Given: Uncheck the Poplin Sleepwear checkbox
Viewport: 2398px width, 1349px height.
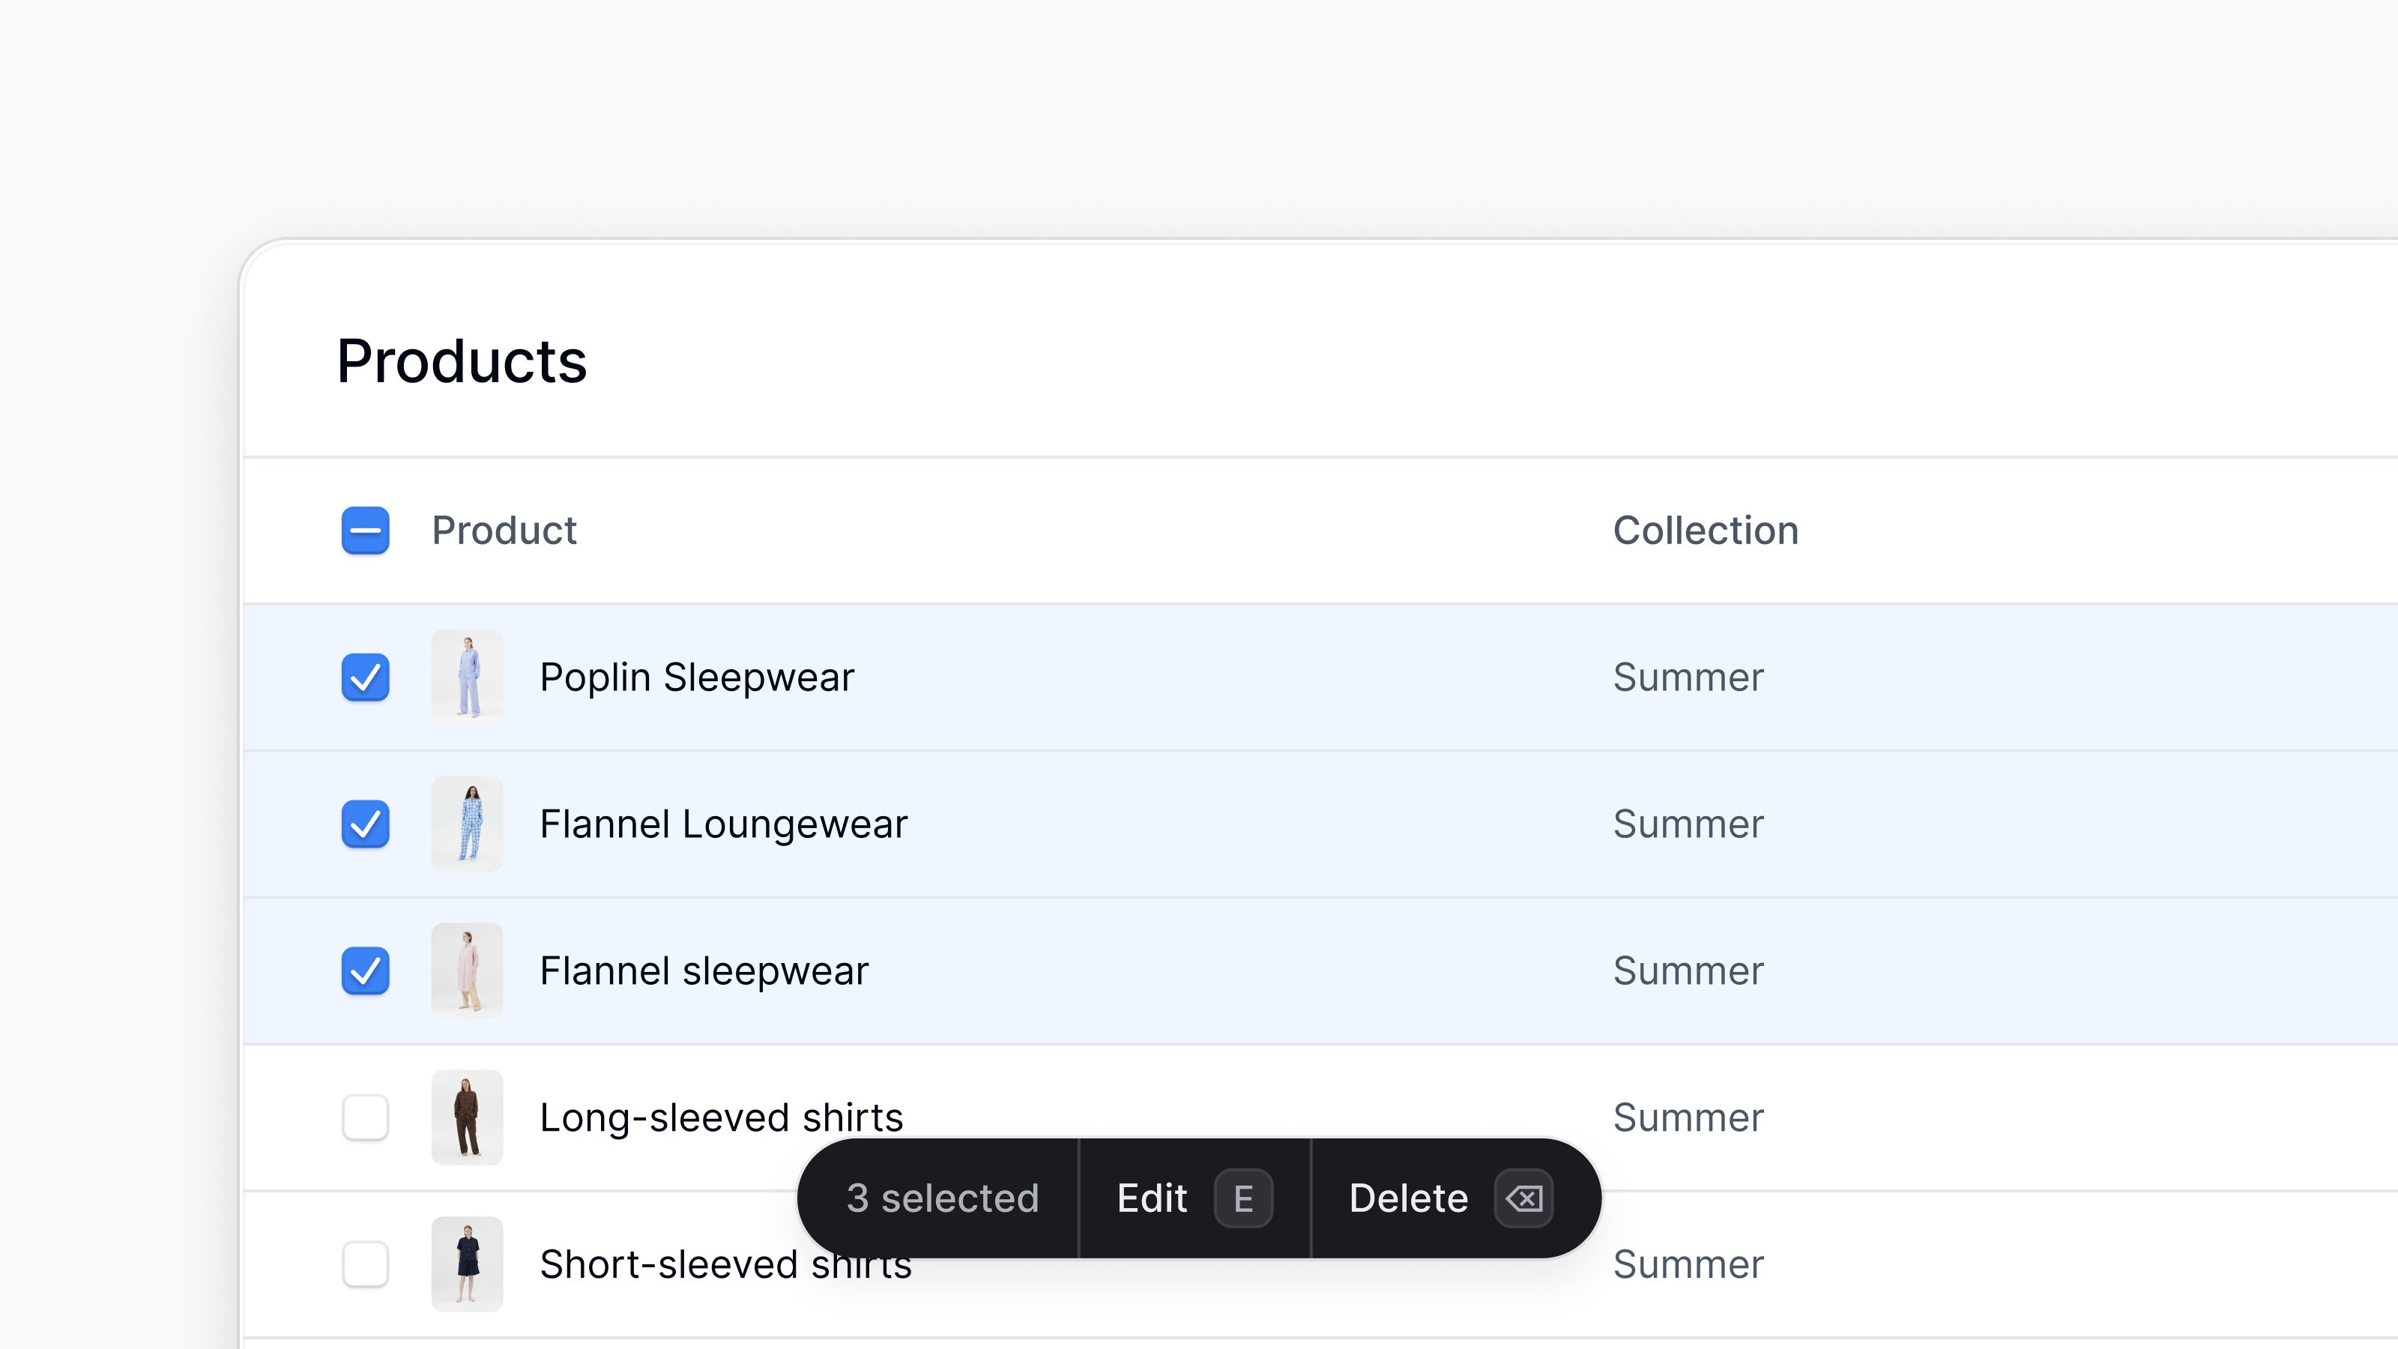Looking at the screenshot, I should coord(365,677).
